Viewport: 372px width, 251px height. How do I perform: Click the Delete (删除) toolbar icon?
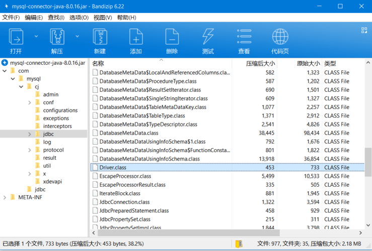coord(172,37)
